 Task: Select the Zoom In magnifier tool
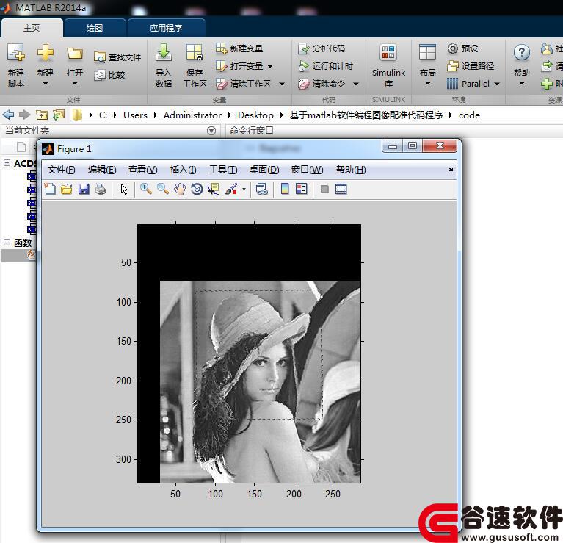(x=146, y=189)
